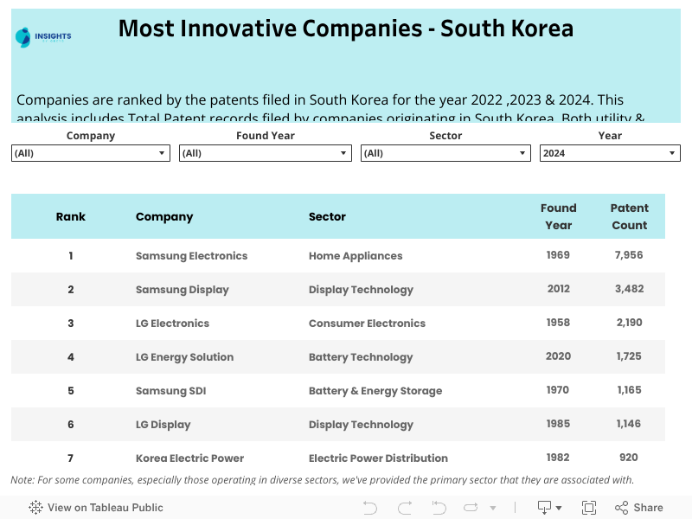Screen dimensions: 692x519
Task: Click patent count 2,190
Action: [x=630, y=323]
